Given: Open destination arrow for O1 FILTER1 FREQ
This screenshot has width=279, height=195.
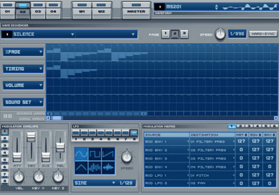Looking at the screenshot, I should tap(233, 142).
